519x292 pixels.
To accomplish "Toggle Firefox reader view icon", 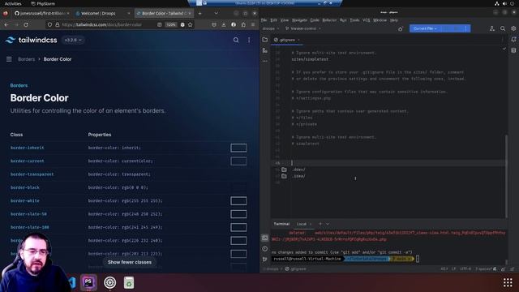I will (x=160, y=24).
